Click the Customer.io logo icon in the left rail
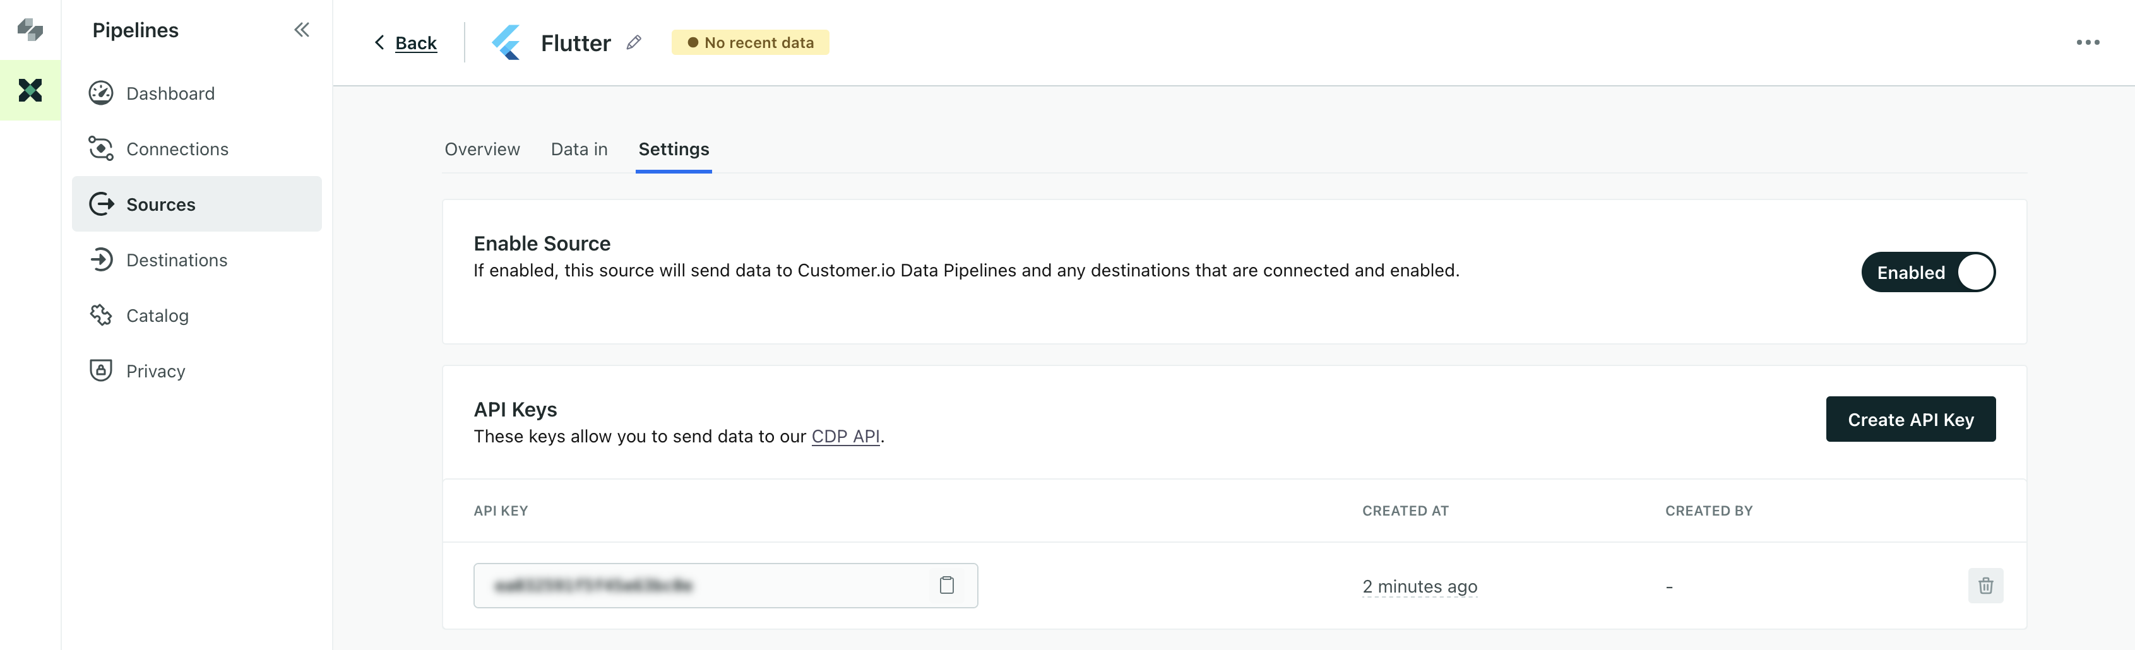 coord(30,30)
